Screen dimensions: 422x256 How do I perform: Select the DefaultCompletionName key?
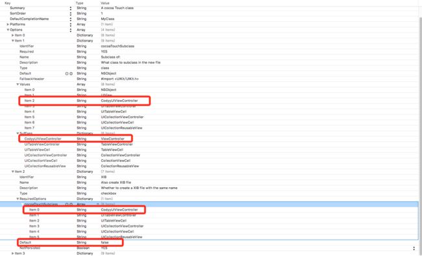[29, 19]
